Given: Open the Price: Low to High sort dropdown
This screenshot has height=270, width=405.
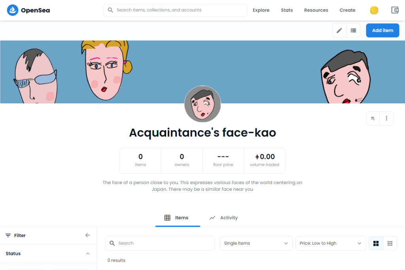Looking at the screenshot, I should pos(331,243).
